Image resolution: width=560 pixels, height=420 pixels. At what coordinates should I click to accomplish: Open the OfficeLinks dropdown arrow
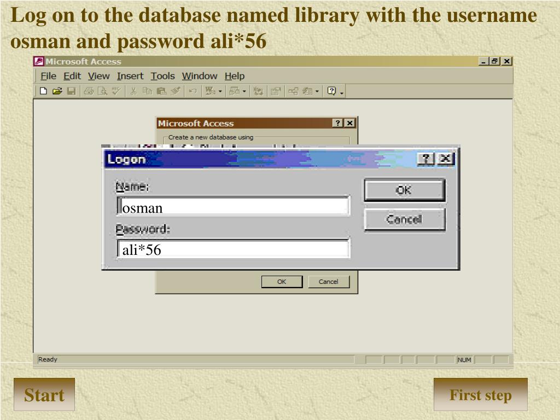(x=220, y=91)
